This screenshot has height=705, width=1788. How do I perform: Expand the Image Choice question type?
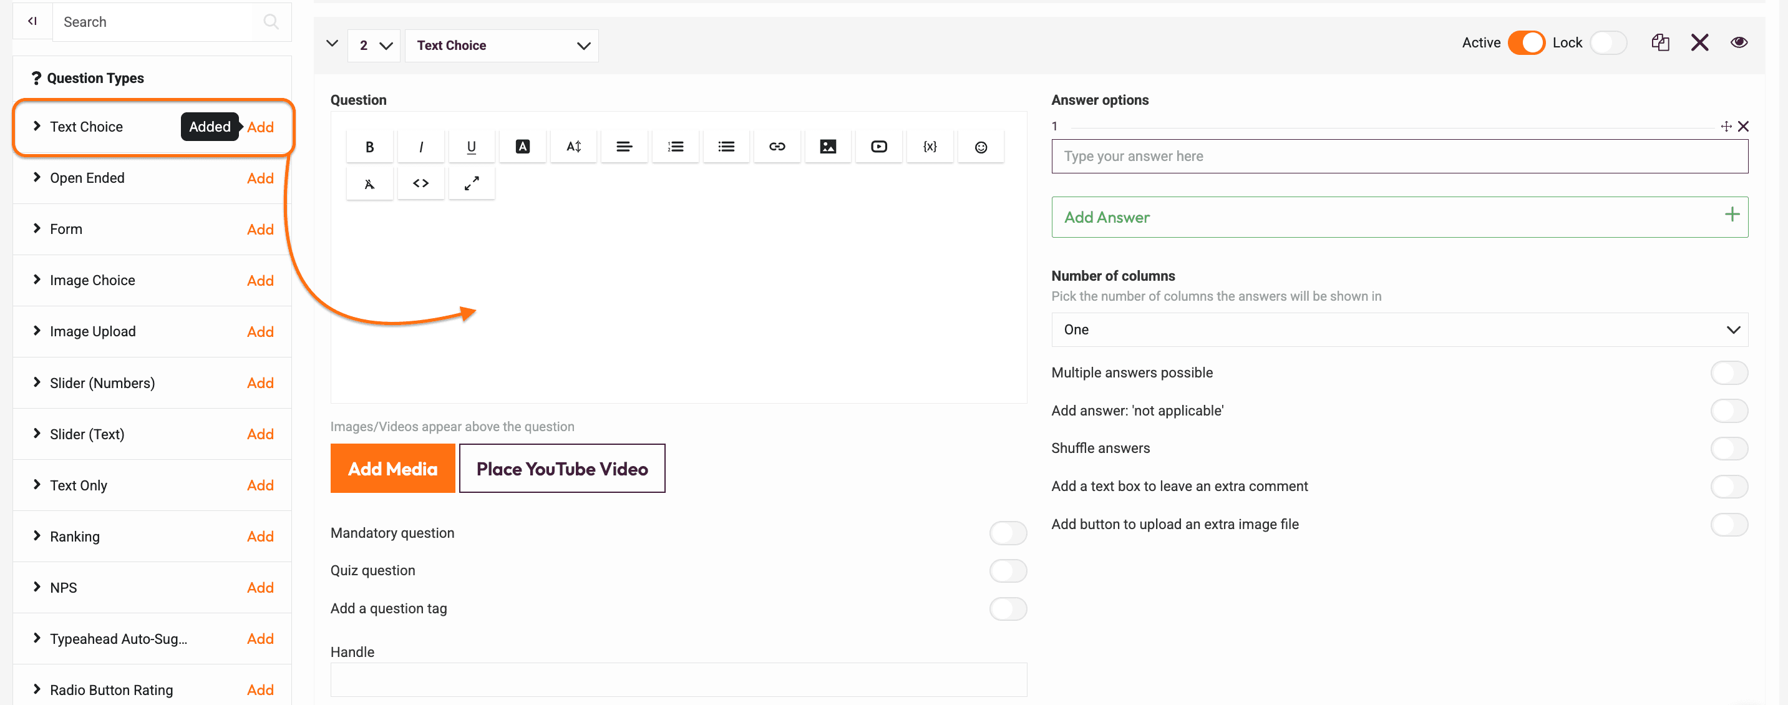point(37,280)
